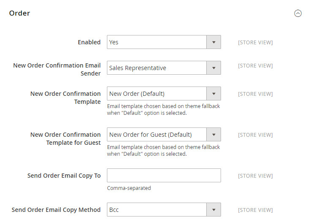Expand the New Order (Default) template dropdown
Viewport: 314px width, 222px height.
tap(164, 94)
